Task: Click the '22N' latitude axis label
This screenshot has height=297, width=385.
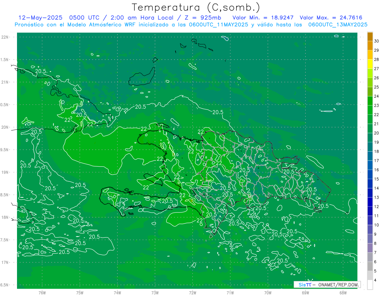Action: (5, 37)
